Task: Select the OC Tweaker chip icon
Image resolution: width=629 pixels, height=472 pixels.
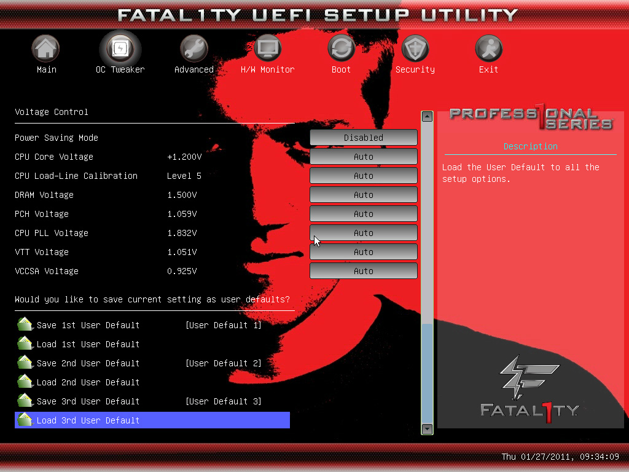Action: click(x=120, y=48)
